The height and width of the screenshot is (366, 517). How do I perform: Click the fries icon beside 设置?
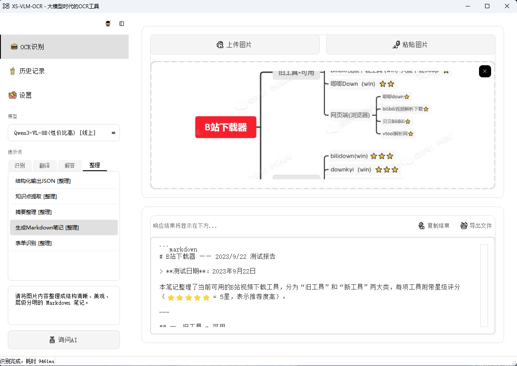pyautogui.click(x=13, y=95)
